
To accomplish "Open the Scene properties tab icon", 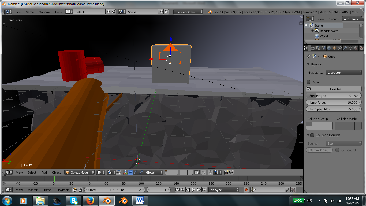I will (x=324, y=48).
